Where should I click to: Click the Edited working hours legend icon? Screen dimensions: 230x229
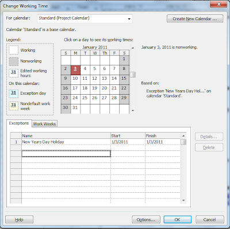click(x=14, y=73)
